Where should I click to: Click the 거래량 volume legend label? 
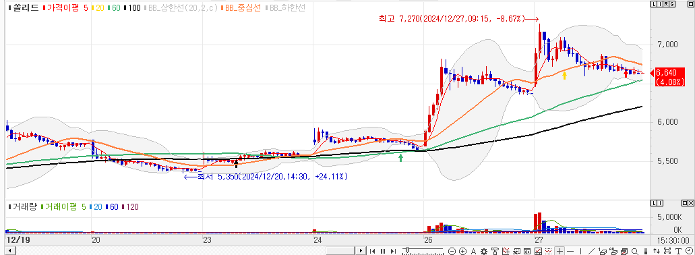23,206
